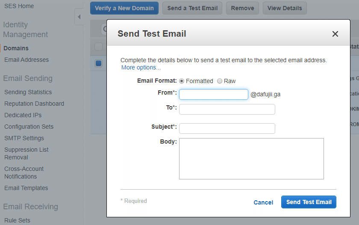Select the Formatted email format radio

tap(182, 81)
